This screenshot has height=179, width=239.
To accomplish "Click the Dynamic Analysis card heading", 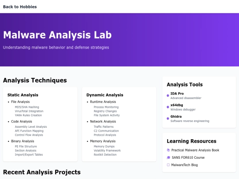I will coord(105,95).
